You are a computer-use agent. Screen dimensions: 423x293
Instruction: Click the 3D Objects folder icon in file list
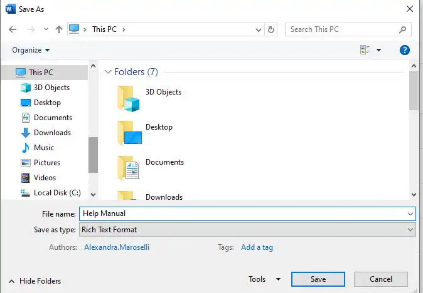click(129, 98)
